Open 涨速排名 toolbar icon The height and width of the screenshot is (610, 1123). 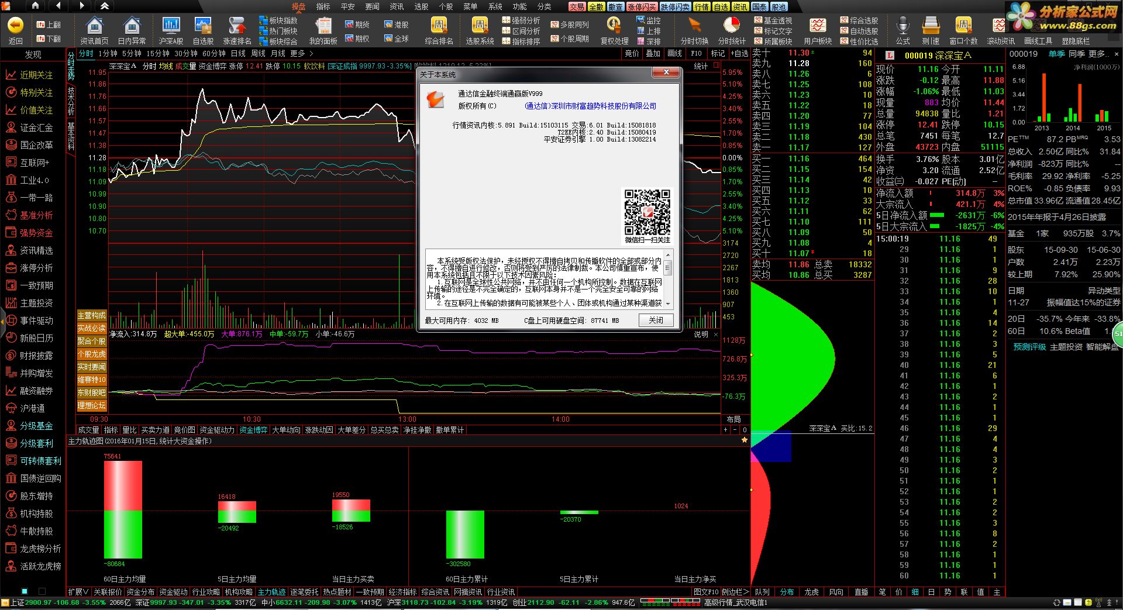point(237,26)
